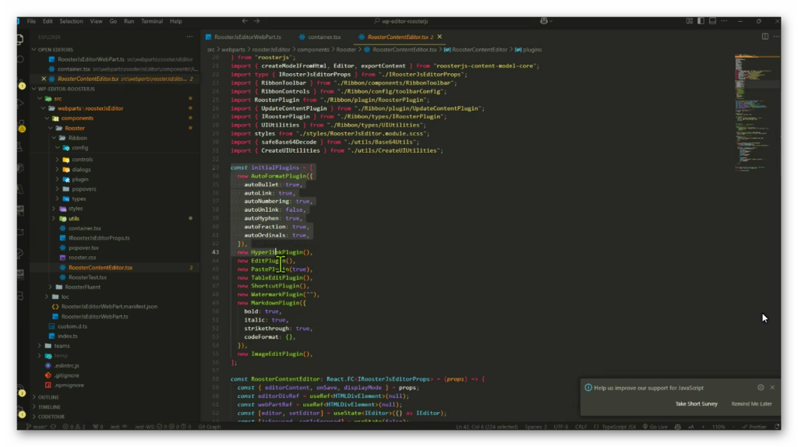
Task: Click synchronize changes icon in status bar
Action: click(53, 427)
